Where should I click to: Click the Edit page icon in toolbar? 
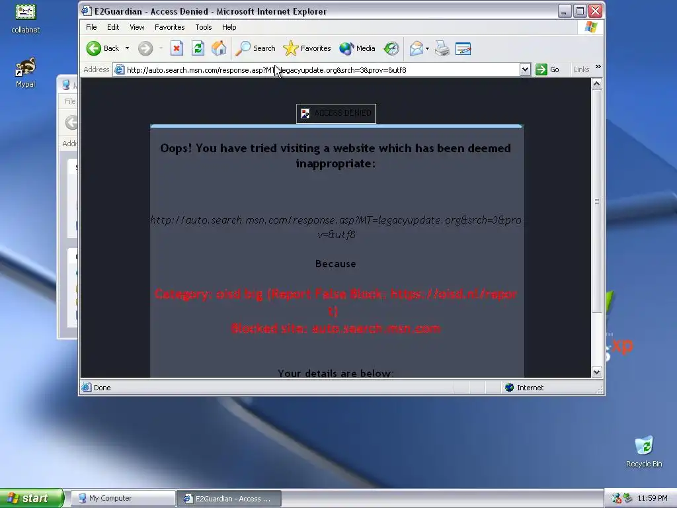(x=463, y=48)
